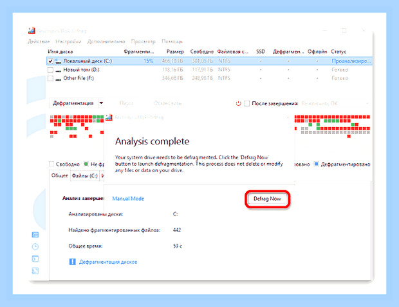Click the SSD column header
This screenshot has width=399, height=307.
[x=261, y=52]
